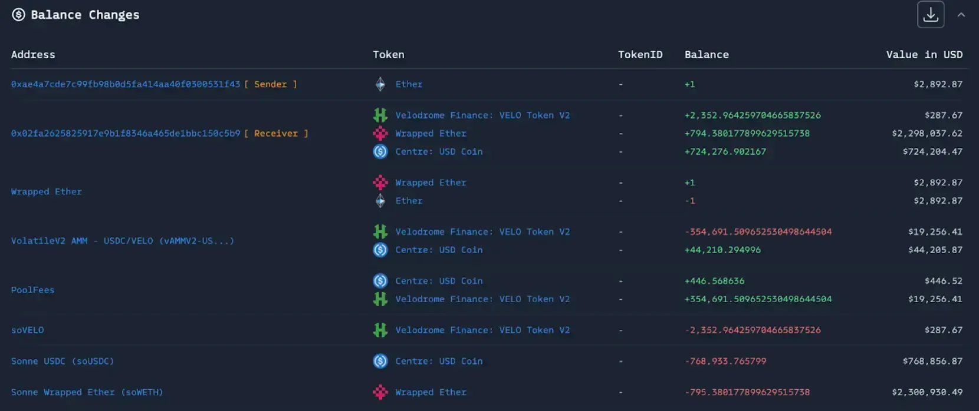Open the soVELO address link
Screen dimensions: 979x411
pyautogui.click(x=27, y=330)
